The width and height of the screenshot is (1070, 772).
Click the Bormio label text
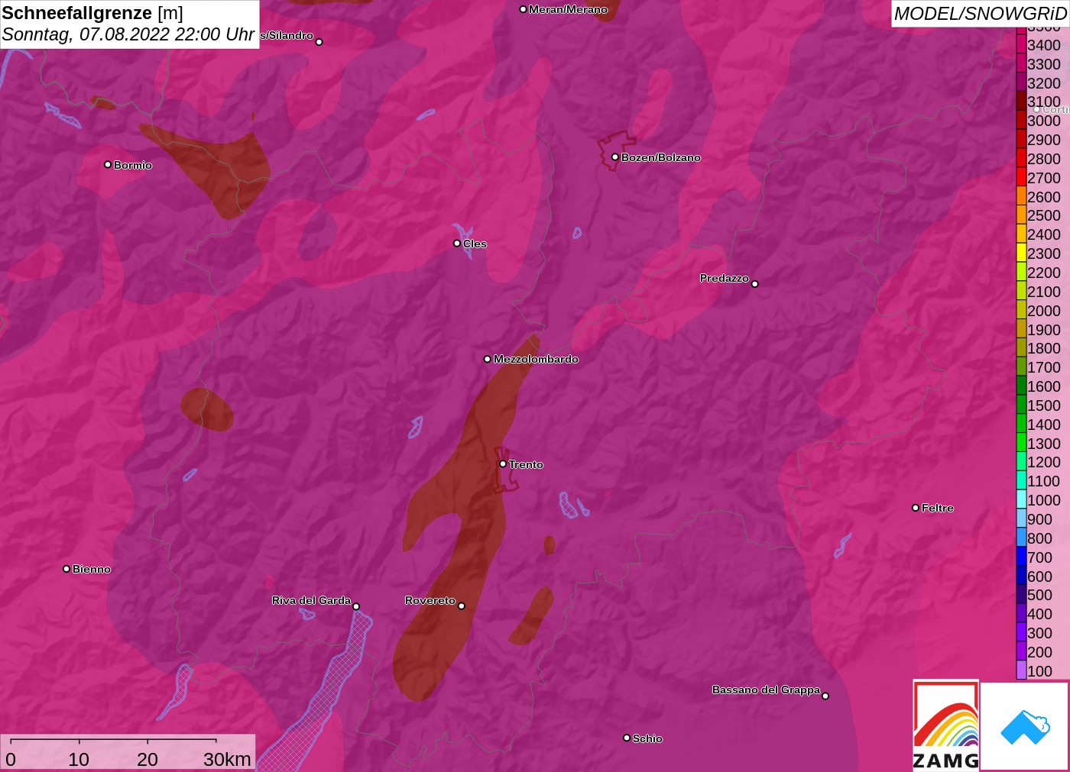tap(133, 165)
